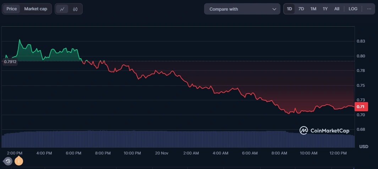
Task: Click the 0.7912 opening price label
Action: point(10,62)
